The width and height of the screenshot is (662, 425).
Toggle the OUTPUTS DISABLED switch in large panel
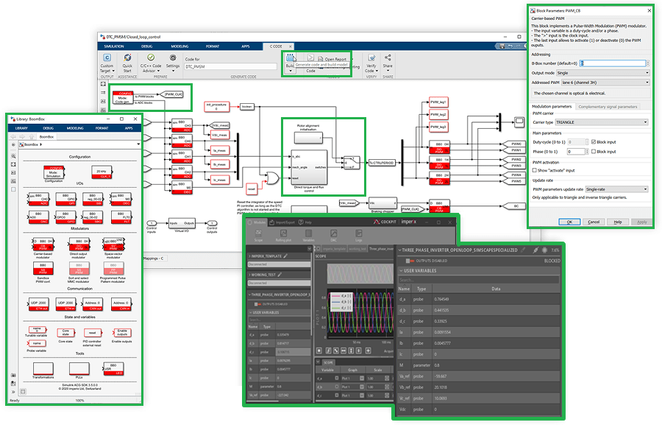click(410, 261)
